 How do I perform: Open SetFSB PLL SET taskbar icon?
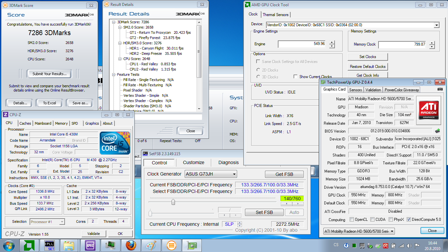tap(49, 245)
